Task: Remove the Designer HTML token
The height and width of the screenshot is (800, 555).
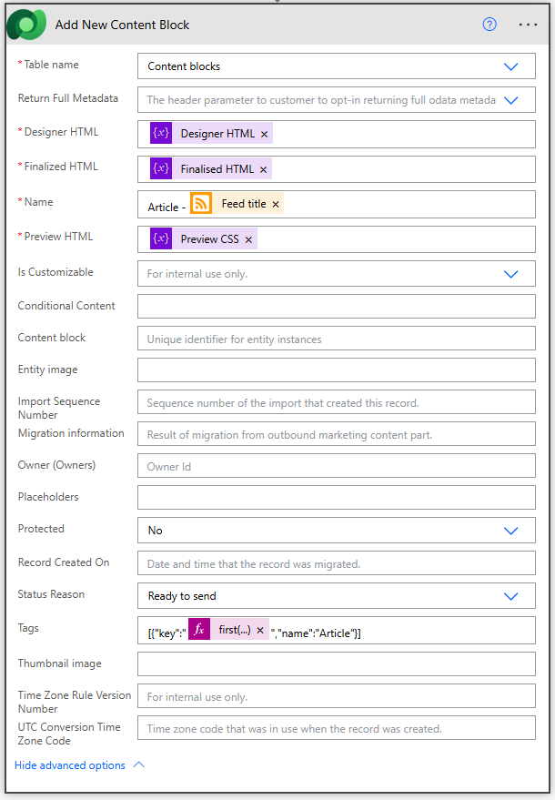Action: (x=264, y=135)
